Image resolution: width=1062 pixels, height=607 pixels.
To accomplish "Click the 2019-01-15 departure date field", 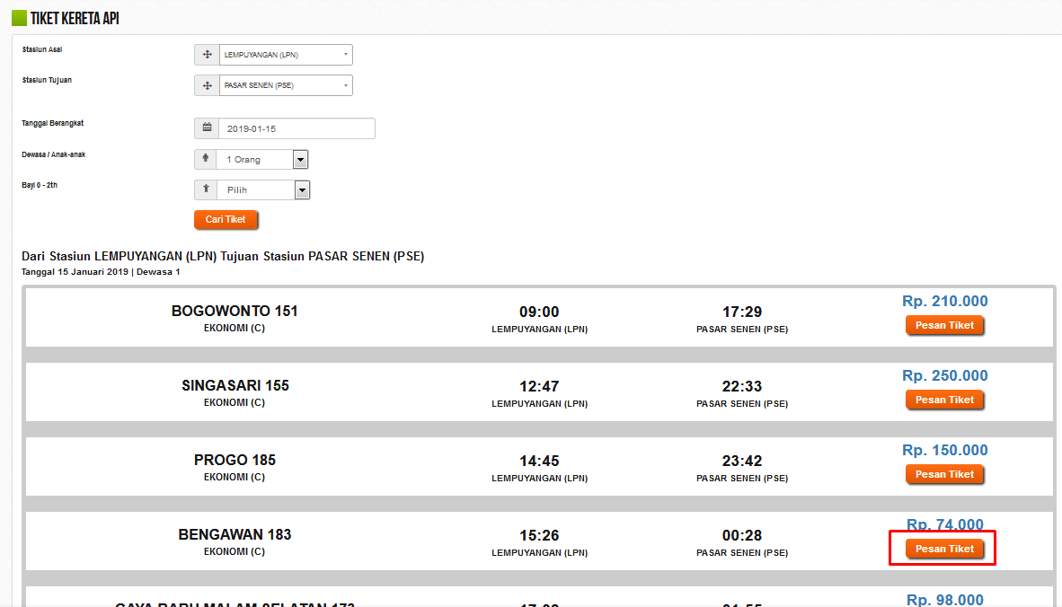I will (296, 128).
